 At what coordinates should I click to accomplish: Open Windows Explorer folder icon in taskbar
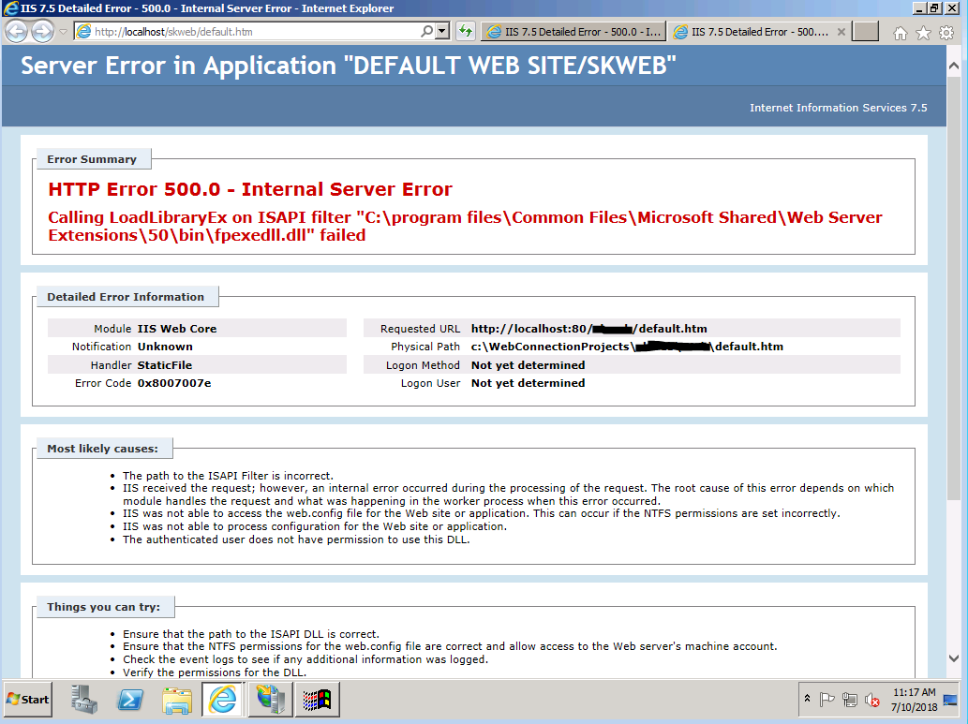coord(176,700)
